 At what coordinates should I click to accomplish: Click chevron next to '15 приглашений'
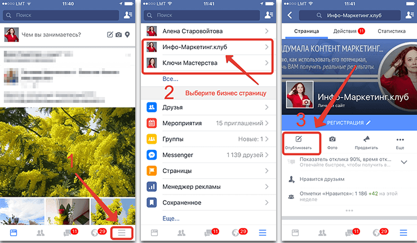coord(267,123)
